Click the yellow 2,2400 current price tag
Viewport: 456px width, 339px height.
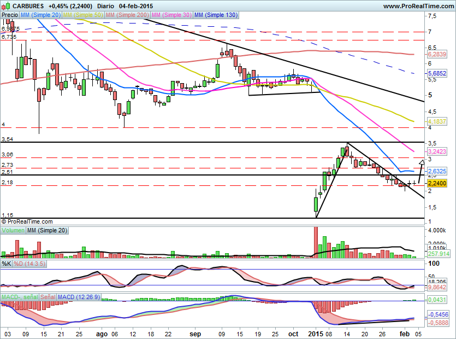[x=437, y=184]
